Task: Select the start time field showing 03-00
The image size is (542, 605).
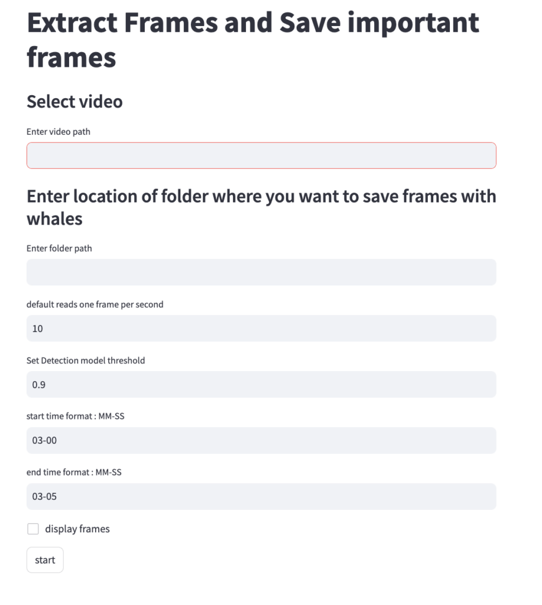Action: click(x=261, y=440)
